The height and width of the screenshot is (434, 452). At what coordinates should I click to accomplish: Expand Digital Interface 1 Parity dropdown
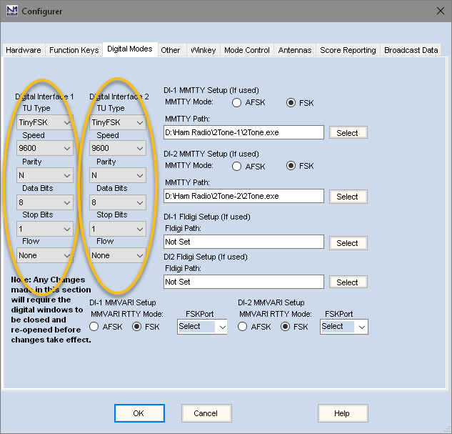coord(45,175)
